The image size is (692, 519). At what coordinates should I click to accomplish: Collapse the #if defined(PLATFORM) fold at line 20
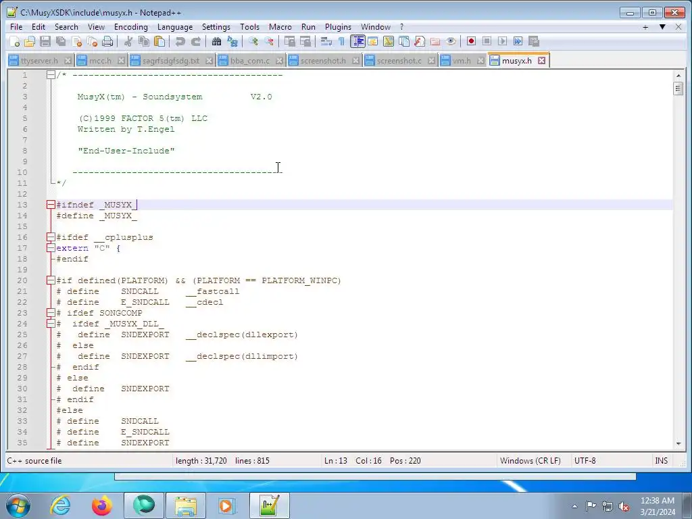click(x=51, y=280)
